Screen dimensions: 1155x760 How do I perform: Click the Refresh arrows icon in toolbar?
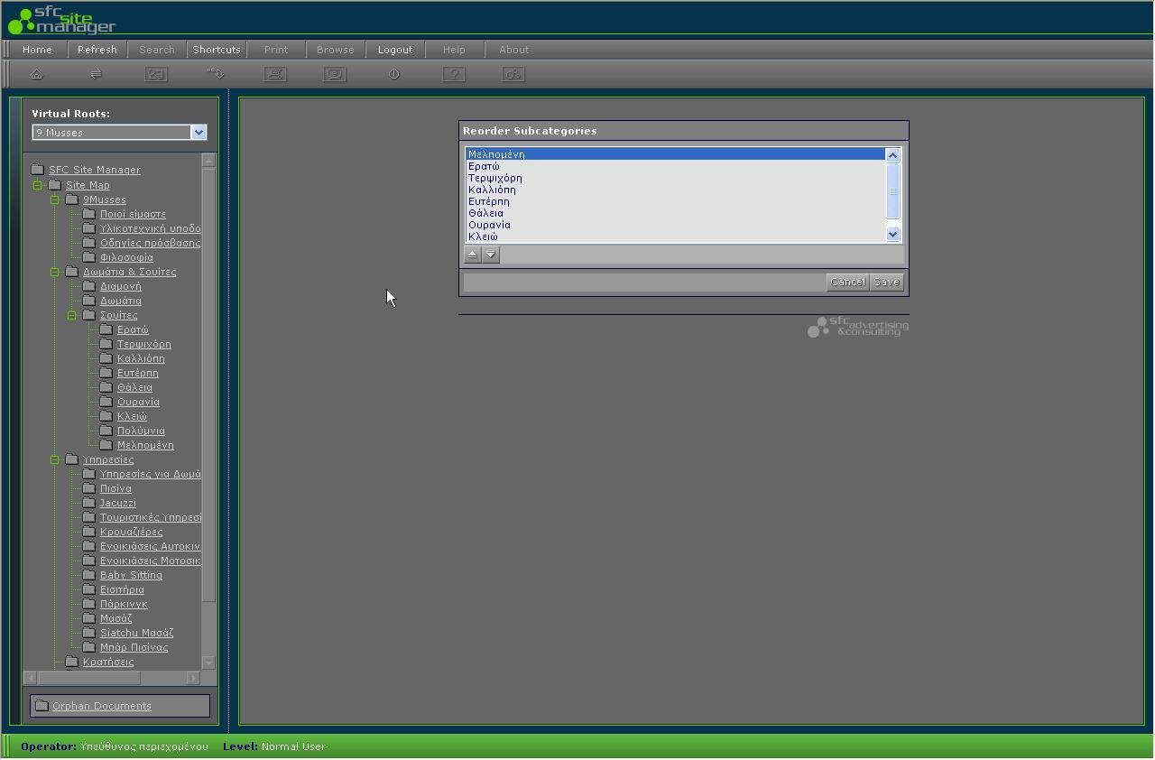[96, 74]
